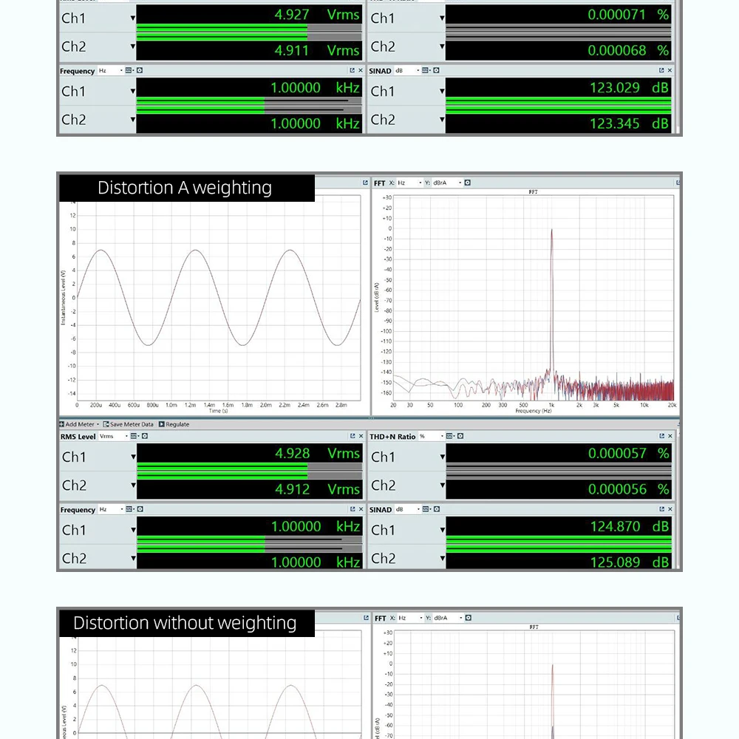This screenshot has width=739, height=739.
Task: Click the 0.000056 % Ch2 reading
Action: [628, 489]
